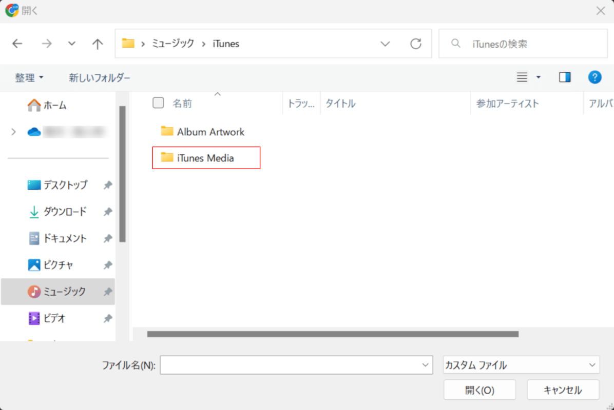614x410 pixels.
Task: Close the 開く dialog window
Action: [601, 11]
